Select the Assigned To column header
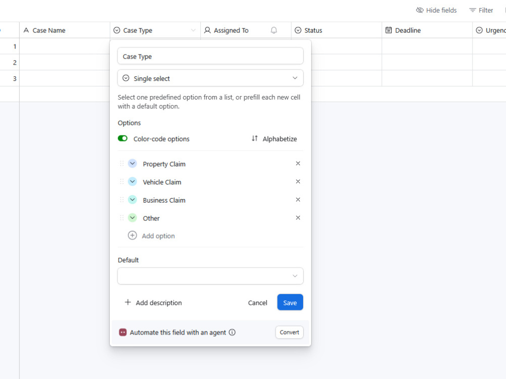The width and height of the screenshot is (506, 379). 246,30
